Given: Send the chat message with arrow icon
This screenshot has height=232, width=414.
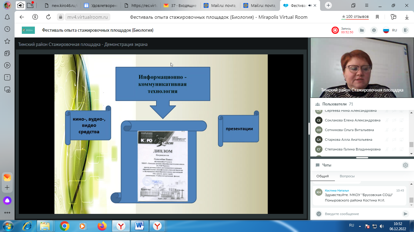Looking at the screenshot, I should pos(405,214).
